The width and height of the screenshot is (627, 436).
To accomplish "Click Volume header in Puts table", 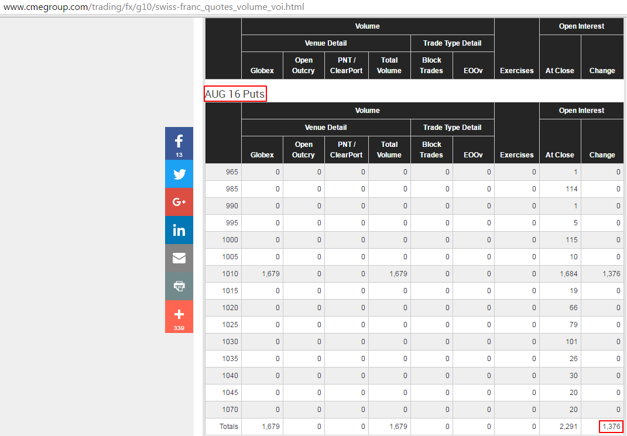I will coord(368,110).
